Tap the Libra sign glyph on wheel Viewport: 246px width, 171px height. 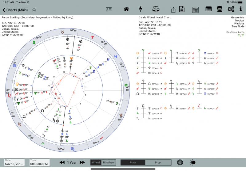click(x=43, y=143)
